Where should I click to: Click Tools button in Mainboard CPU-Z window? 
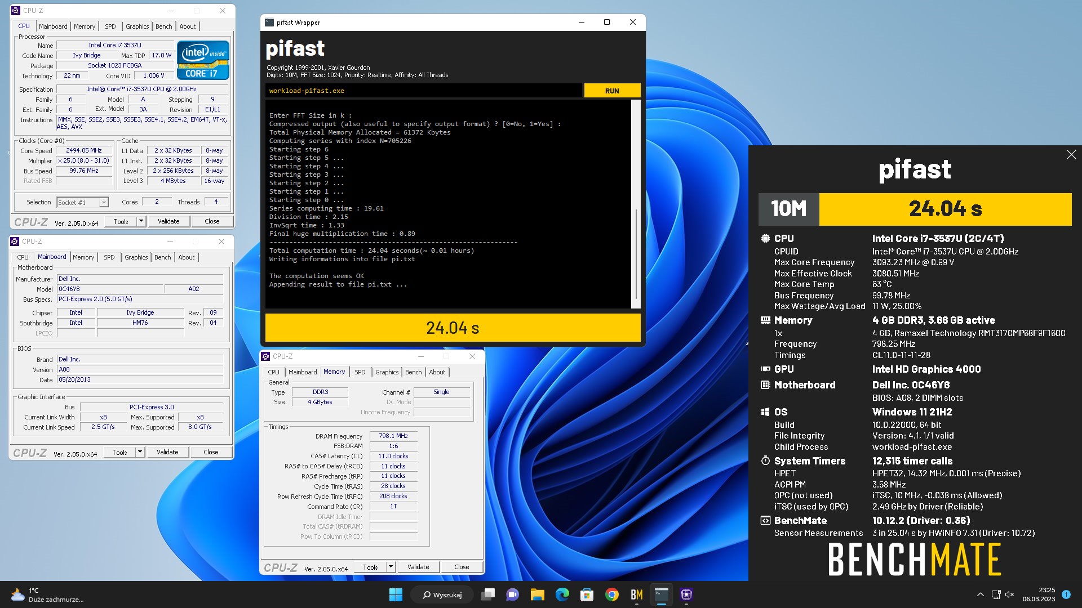[x=119, y=452]
